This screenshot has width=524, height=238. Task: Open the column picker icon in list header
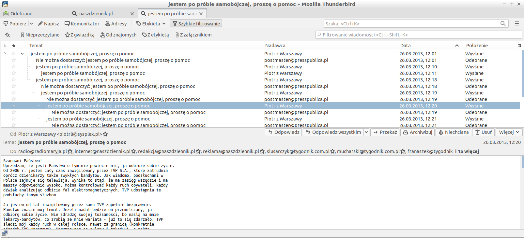519,46
